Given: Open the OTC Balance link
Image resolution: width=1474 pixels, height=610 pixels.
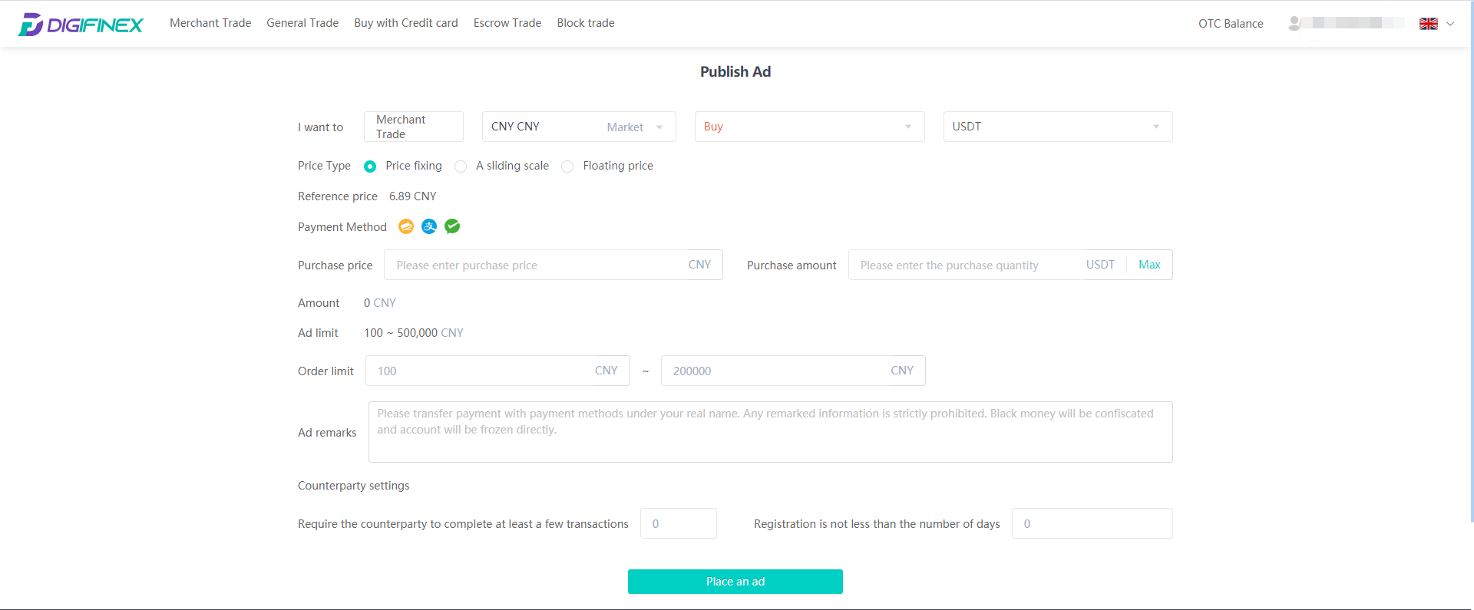Looking at the screenshot, I should click(1231, 24).
